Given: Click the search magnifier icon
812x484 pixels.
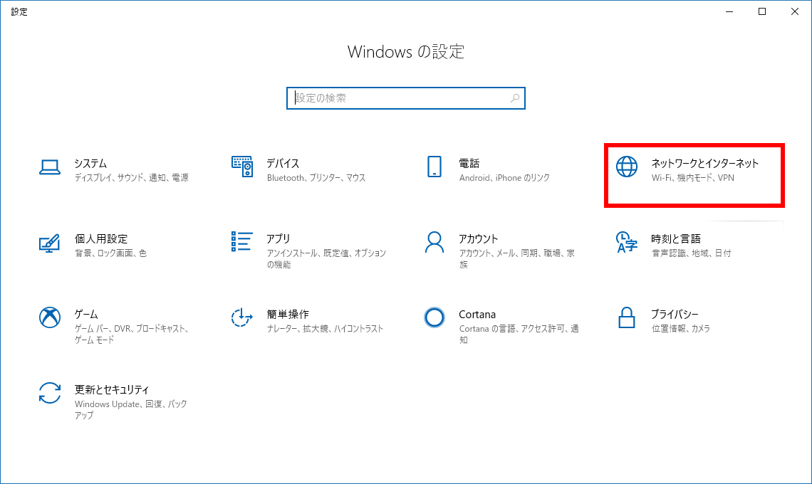Looking at the screenshot, I should pos(515,98).
